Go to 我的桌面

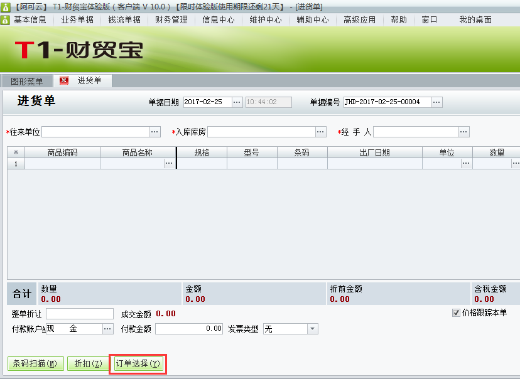[475, 20]
